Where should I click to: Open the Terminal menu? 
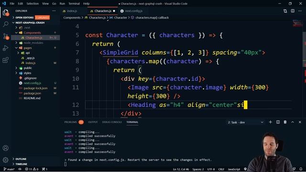(74, 3)
